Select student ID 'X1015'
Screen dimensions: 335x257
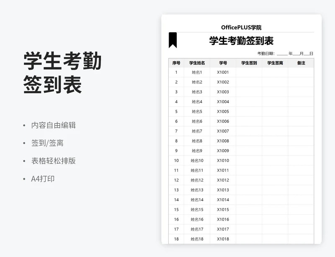click(223, 210)
